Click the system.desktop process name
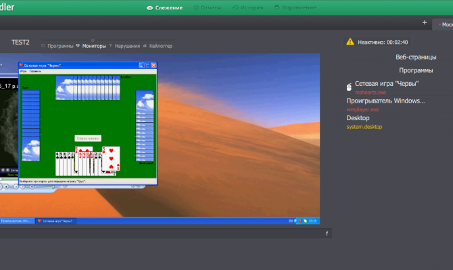 point(364,127)
